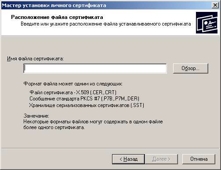Focus the certificate file name input field

pyautogui.click(x=95, y=68)
